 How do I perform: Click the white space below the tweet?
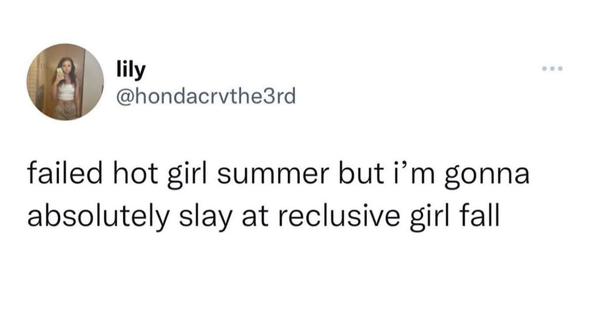click(x=296, y=272)
